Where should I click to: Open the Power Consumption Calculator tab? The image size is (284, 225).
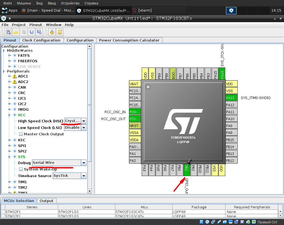129,40
